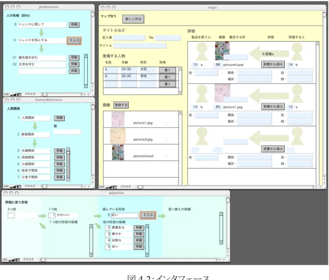The image size is (329, 280).
Task: Click down arrow of humanRelations list scrollbar
Action: pos(68,179)
